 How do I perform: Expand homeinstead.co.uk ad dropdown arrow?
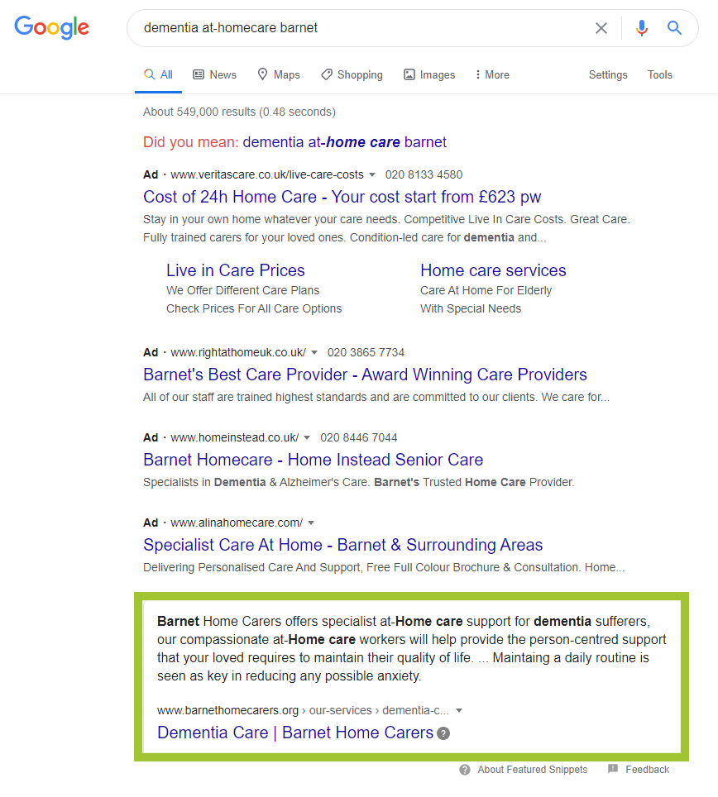pos(307,437)
